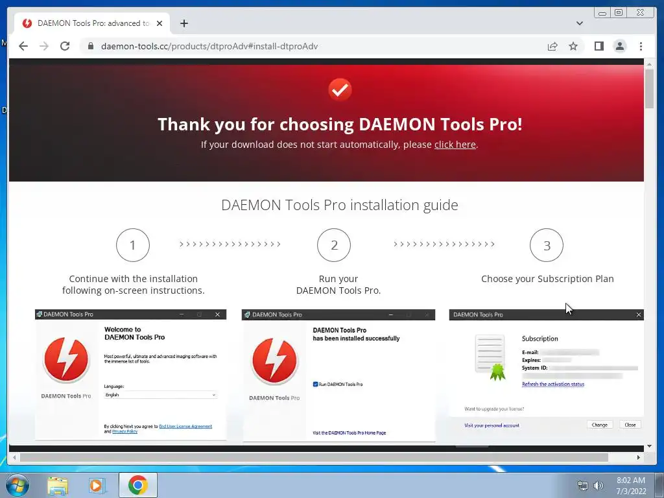Click the DAEMON lightning logo in second screenshot

click(274, 361)
